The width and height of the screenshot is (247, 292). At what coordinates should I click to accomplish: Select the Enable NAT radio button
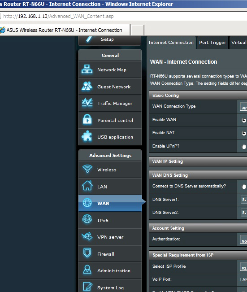244,133
